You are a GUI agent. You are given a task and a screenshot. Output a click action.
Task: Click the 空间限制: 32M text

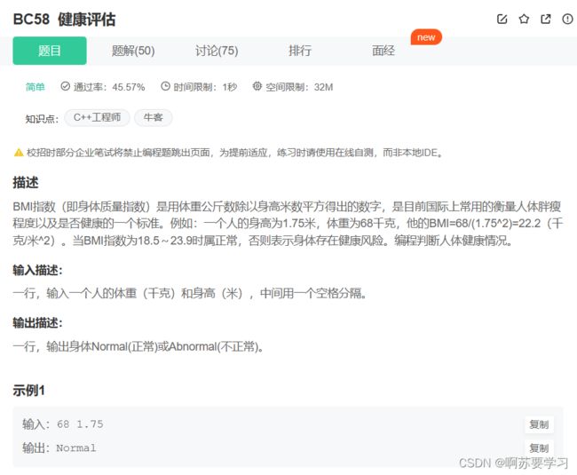point(299,87)
